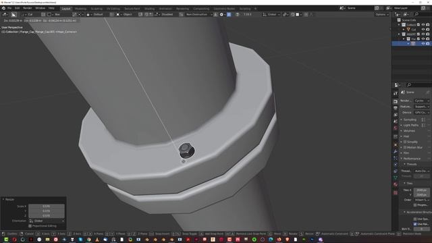Open the File menu
This screenshot has height=243, width=432.
click(9, 8)
